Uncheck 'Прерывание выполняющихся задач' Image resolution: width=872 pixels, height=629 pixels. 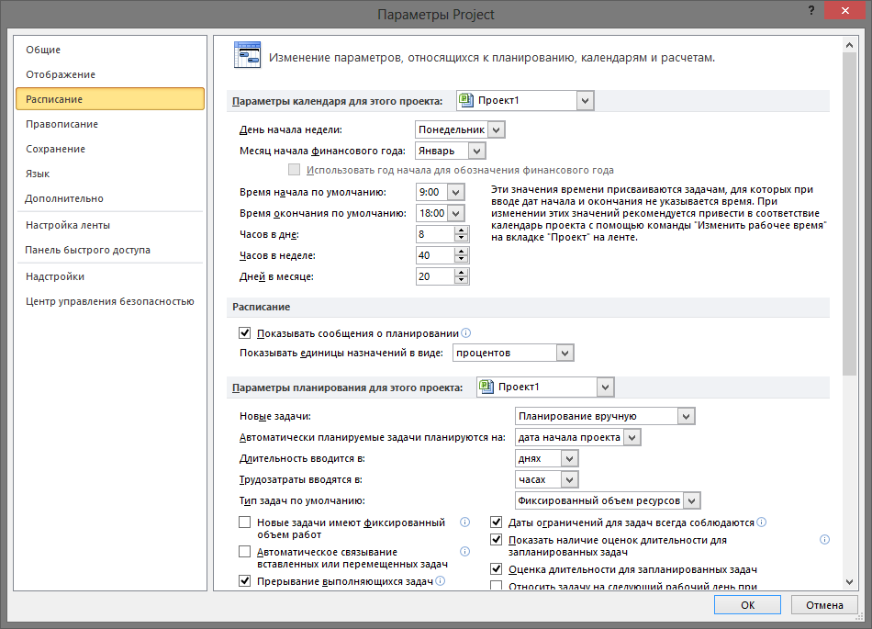(x=245, y=580)
